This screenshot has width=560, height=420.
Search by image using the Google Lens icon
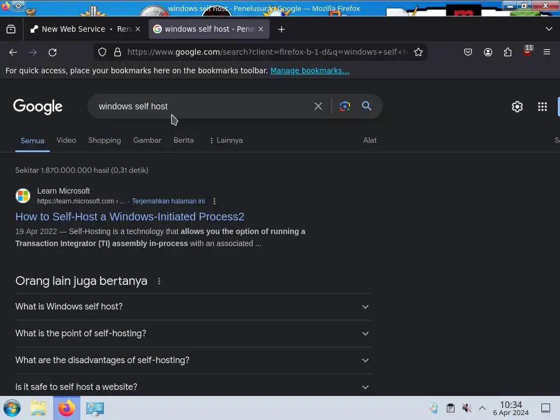345,106
